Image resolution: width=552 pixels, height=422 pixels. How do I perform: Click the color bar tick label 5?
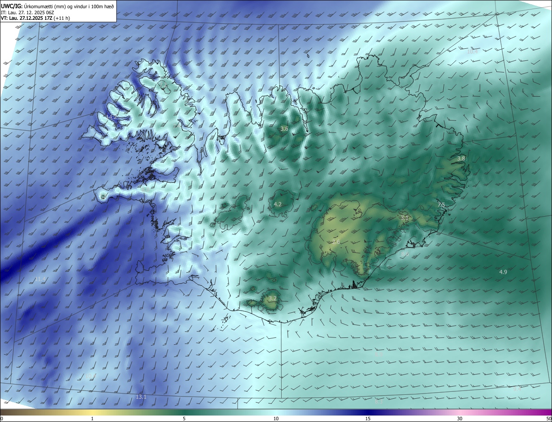tap(184, 419)
